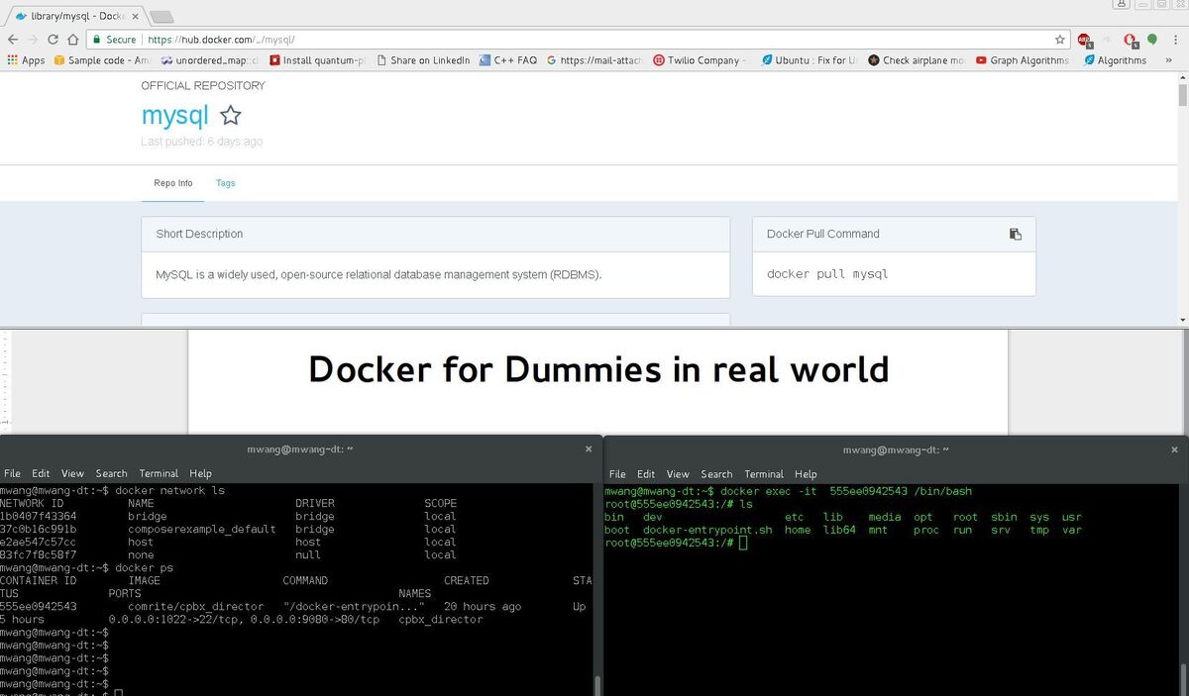The height and width of the screenshot is (696, 1189).
Task: Click the Short Description panel header
Action: tap(436, 235)
